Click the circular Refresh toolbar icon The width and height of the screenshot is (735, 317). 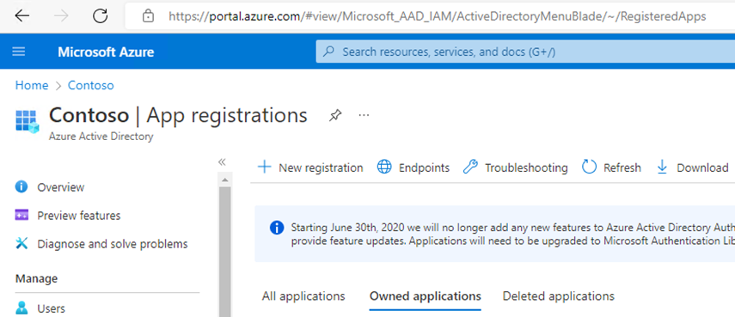589,168
